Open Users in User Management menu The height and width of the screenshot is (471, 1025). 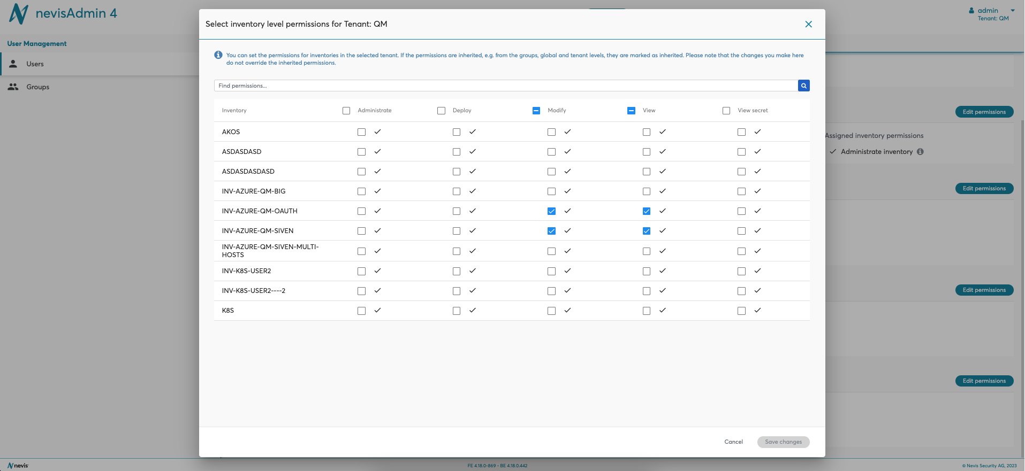[x=35, y=64]
